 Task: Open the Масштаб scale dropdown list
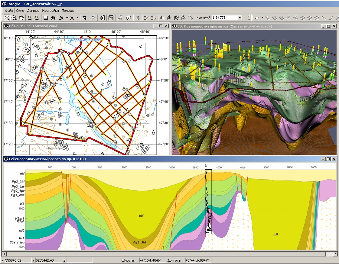240,18
